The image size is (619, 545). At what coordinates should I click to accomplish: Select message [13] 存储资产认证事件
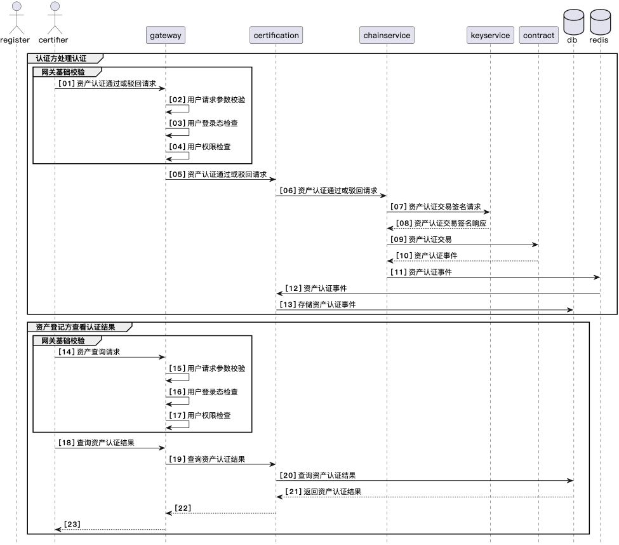326,304
